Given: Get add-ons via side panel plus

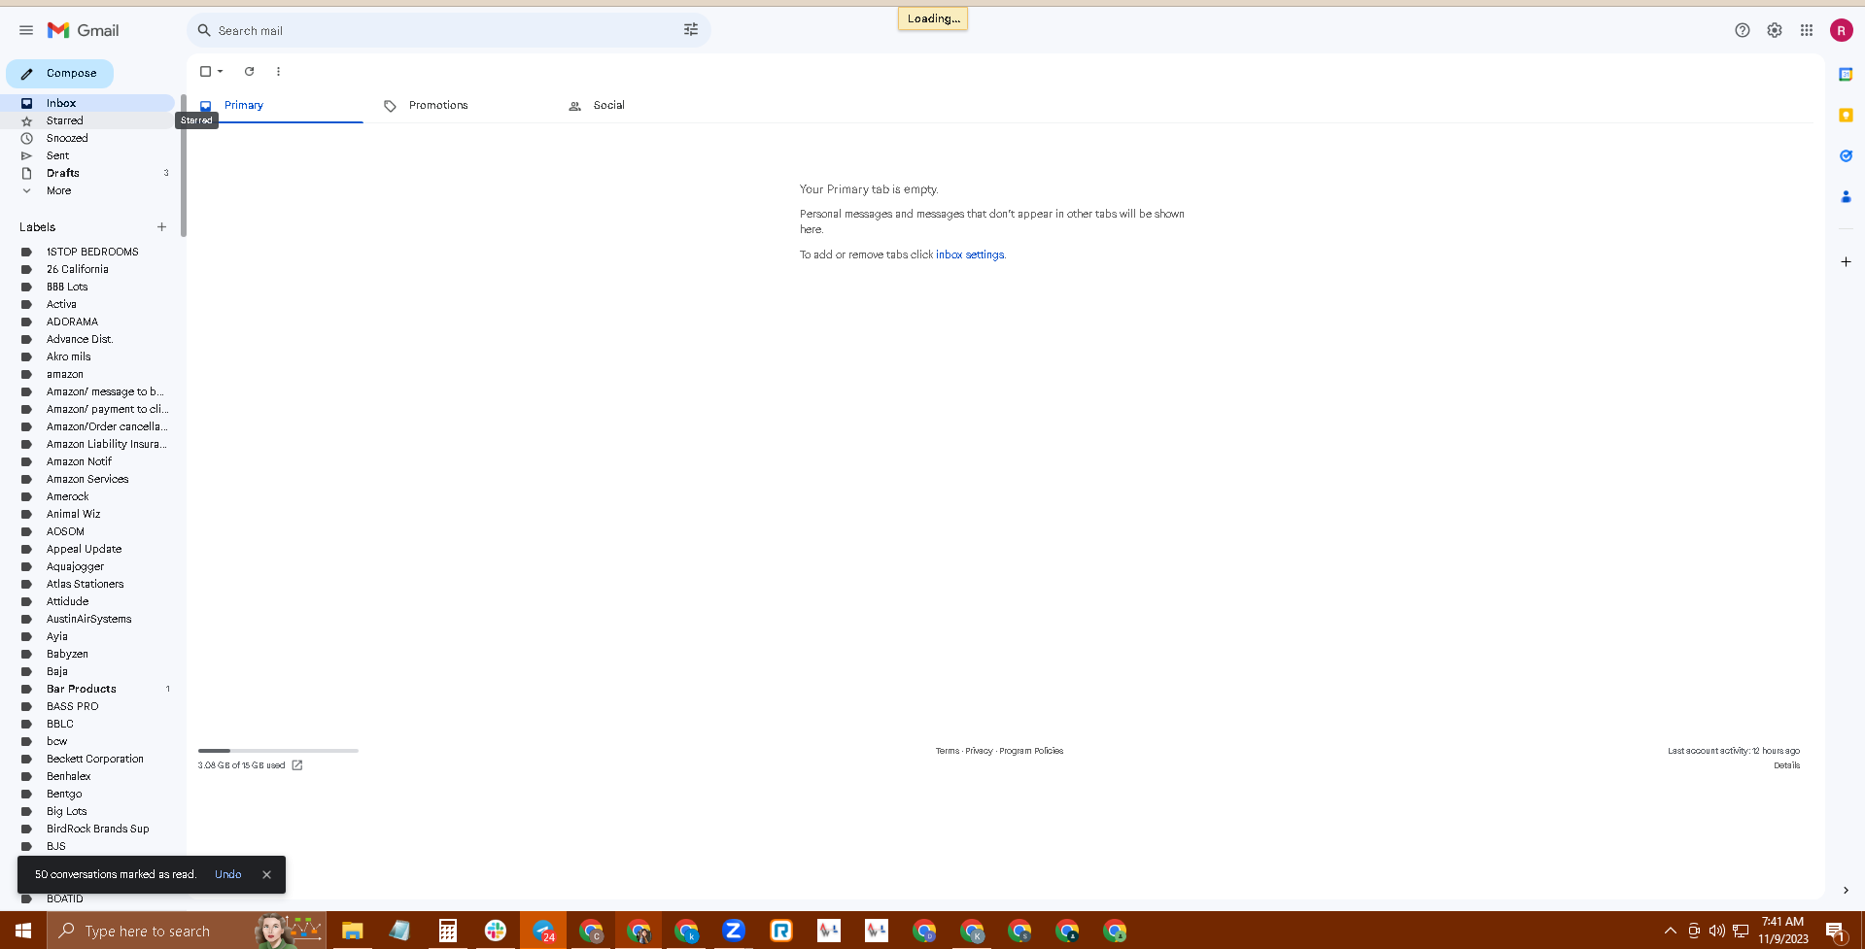Looking at the screenshot, I should [x=1846, y=261].
